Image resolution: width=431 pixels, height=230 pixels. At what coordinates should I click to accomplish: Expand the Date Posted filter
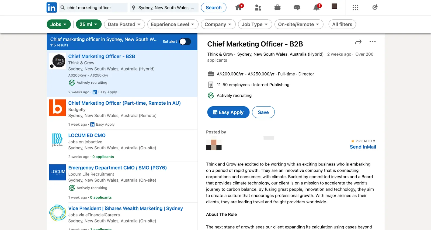tap(124, 24)
